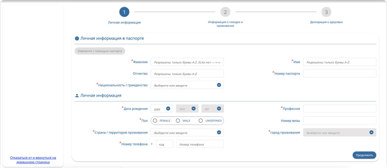The width and height of the screenshot is (387, 168).
Task: Click the Отказаться и вернуться на домашнюю страницу link
Action: point(33,160)
